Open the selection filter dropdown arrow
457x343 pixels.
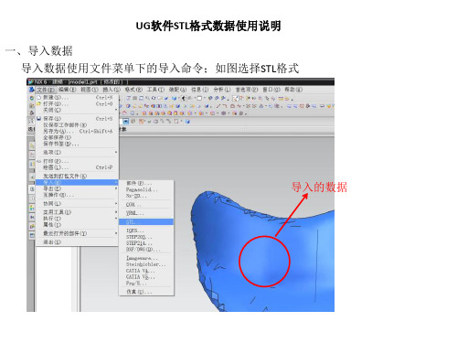tap(126, 122)
